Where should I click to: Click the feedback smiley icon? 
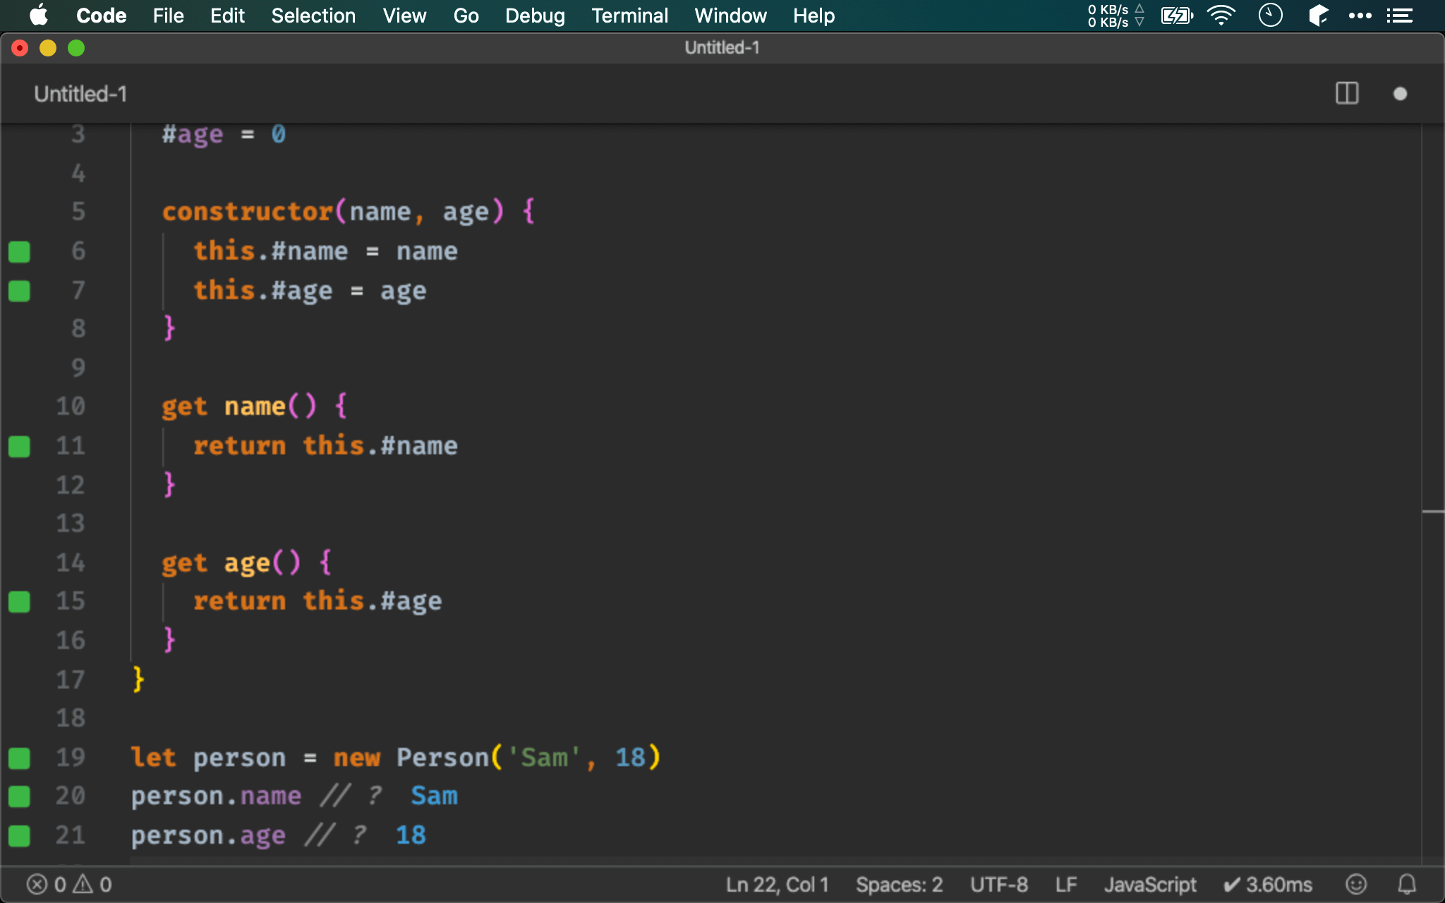click(1355, 884)
